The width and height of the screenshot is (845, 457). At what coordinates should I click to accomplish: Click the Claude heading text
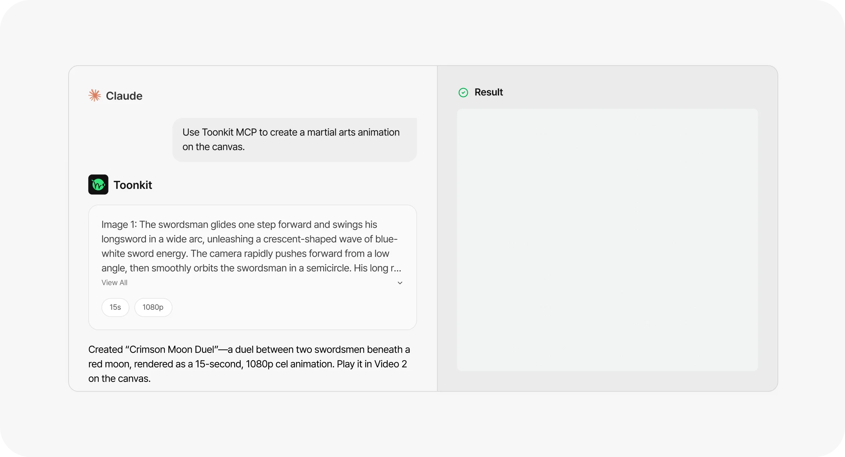coord(124,96)
